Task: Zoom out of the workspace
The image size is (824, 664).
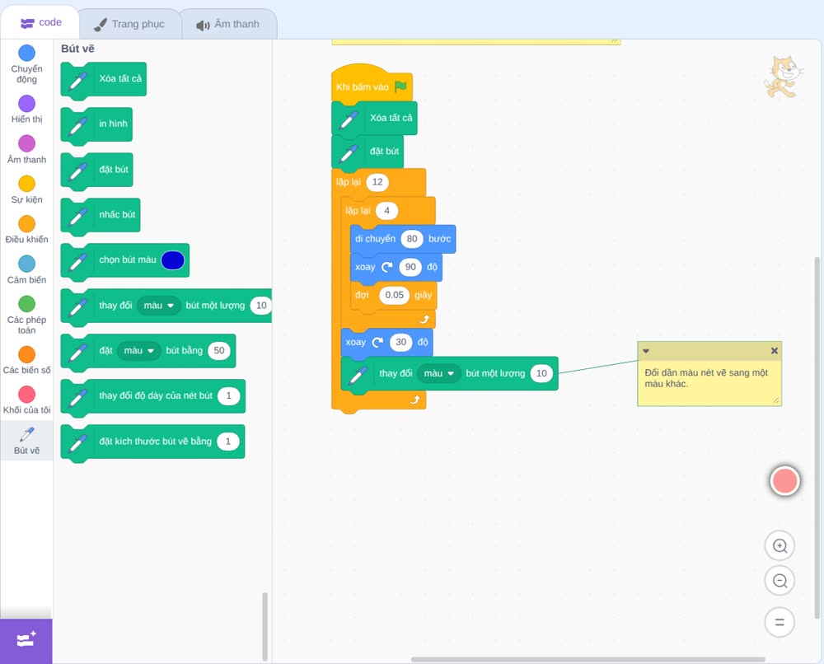Action: tap(780, 581)
